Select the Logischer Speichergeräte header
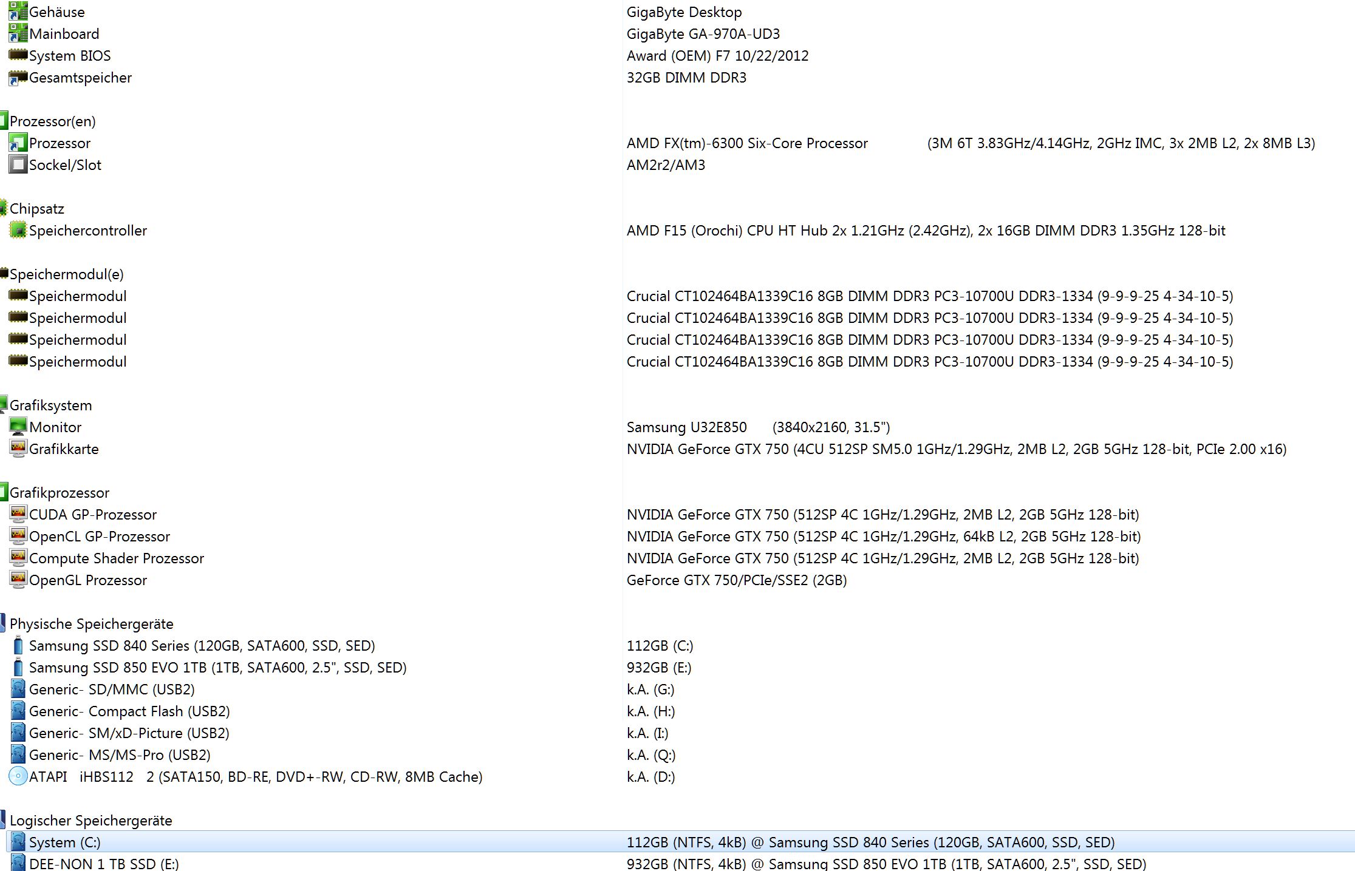Screen dimensions: 1355x871 (x=90, y=821)
